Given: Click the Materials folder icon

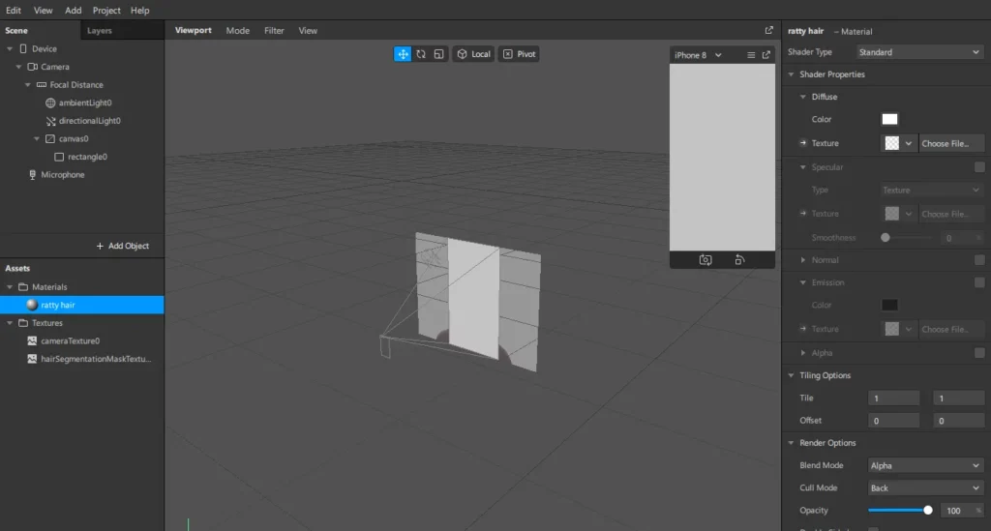Looking at the screenshot, I should (x=23, y=286).
